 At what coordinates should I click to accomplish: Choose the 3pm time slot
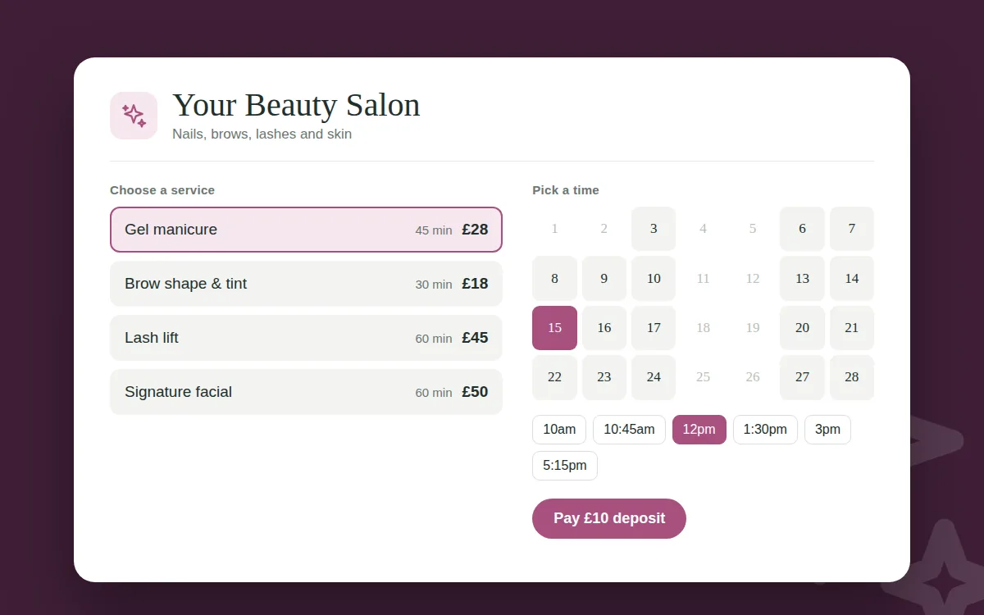[x=827, y=430]
